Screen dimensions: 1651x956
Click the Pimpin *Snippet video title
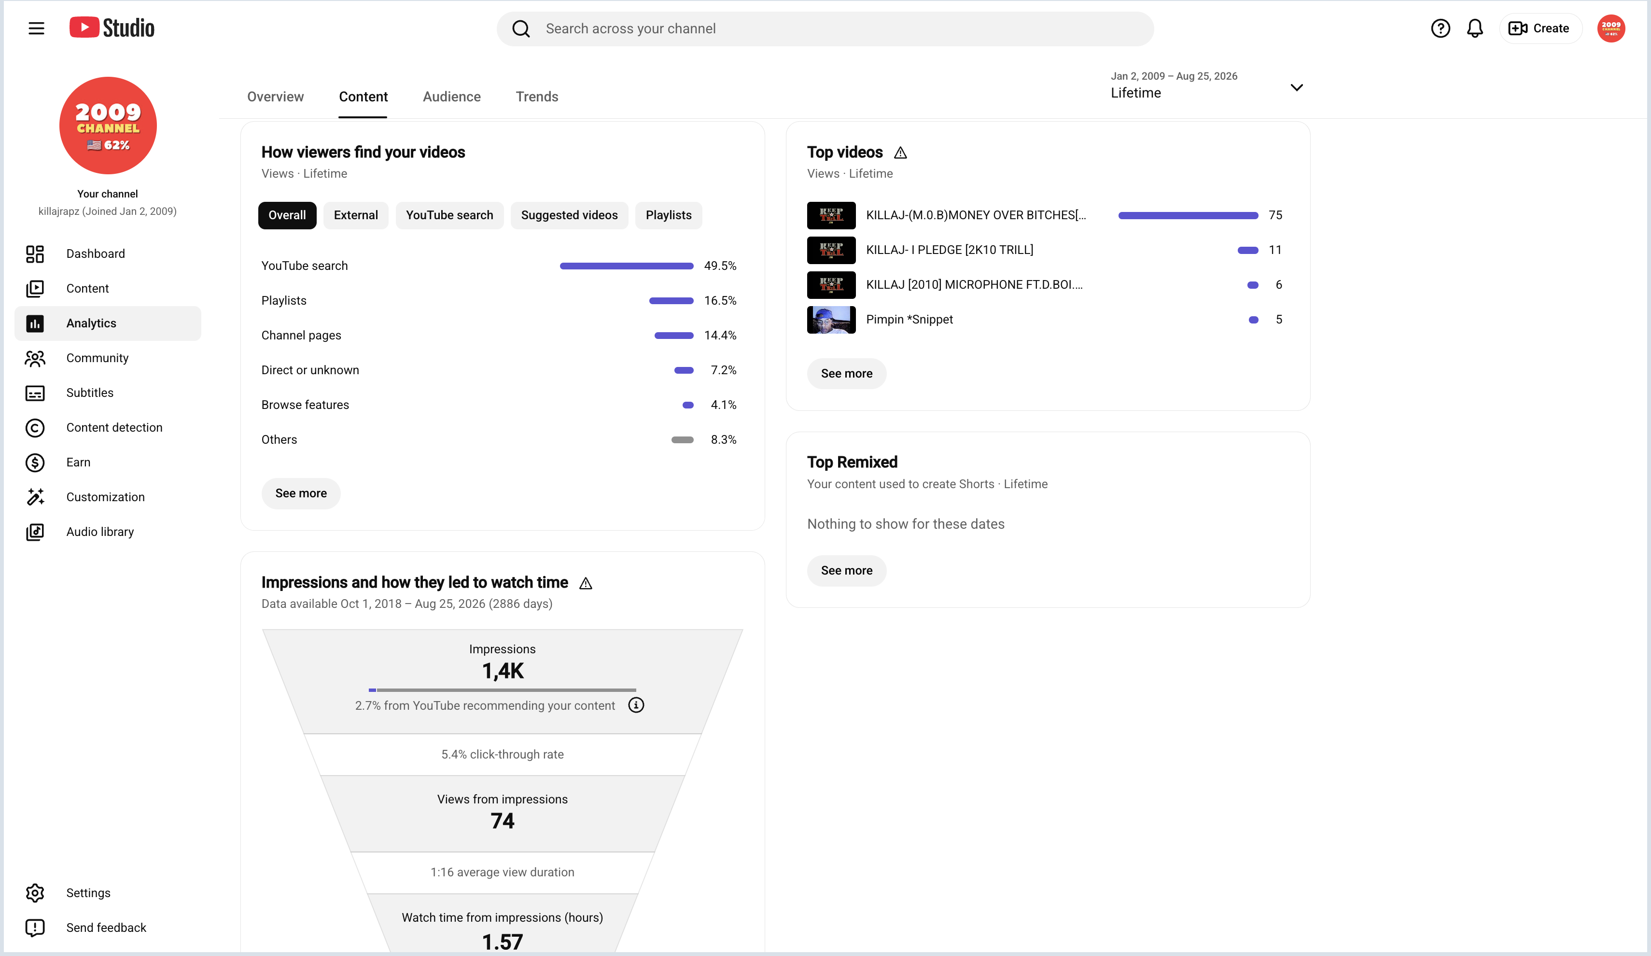tap(909, 319)
